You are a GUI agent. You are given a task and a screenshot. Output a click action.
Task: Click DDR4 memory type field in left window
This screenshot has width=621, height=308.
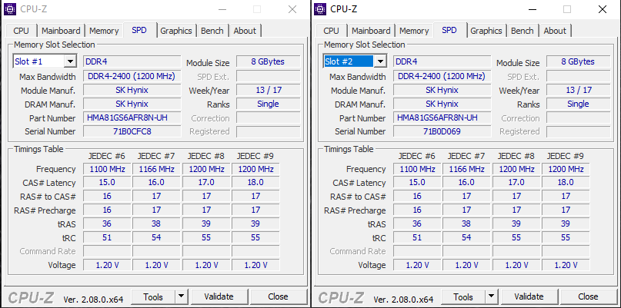pyautogui.click(x=132, y=61)
